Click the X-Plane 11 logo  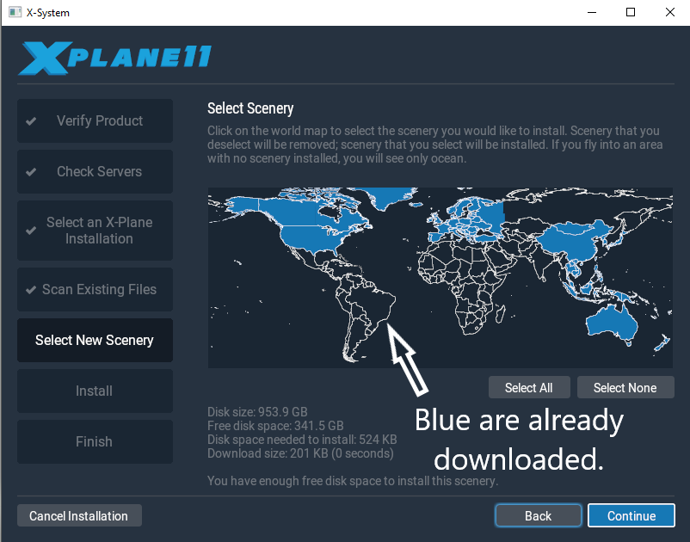(x=115, y=58)
